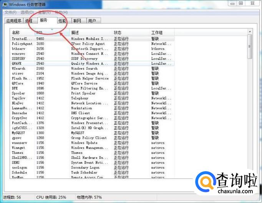The height and width of the screenshot is (203, 262).
Task: Click the 物理内存: 57% status entry
Action: (x=89, y=197)
